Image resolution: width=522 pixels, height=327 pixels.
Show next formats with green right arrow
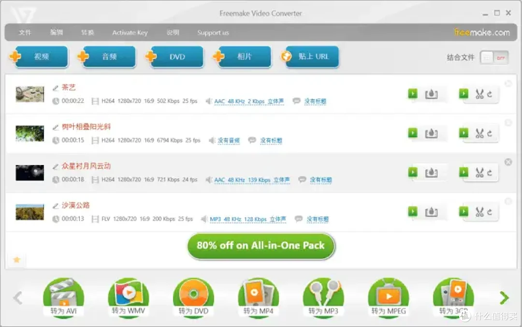tap(504, 297)
